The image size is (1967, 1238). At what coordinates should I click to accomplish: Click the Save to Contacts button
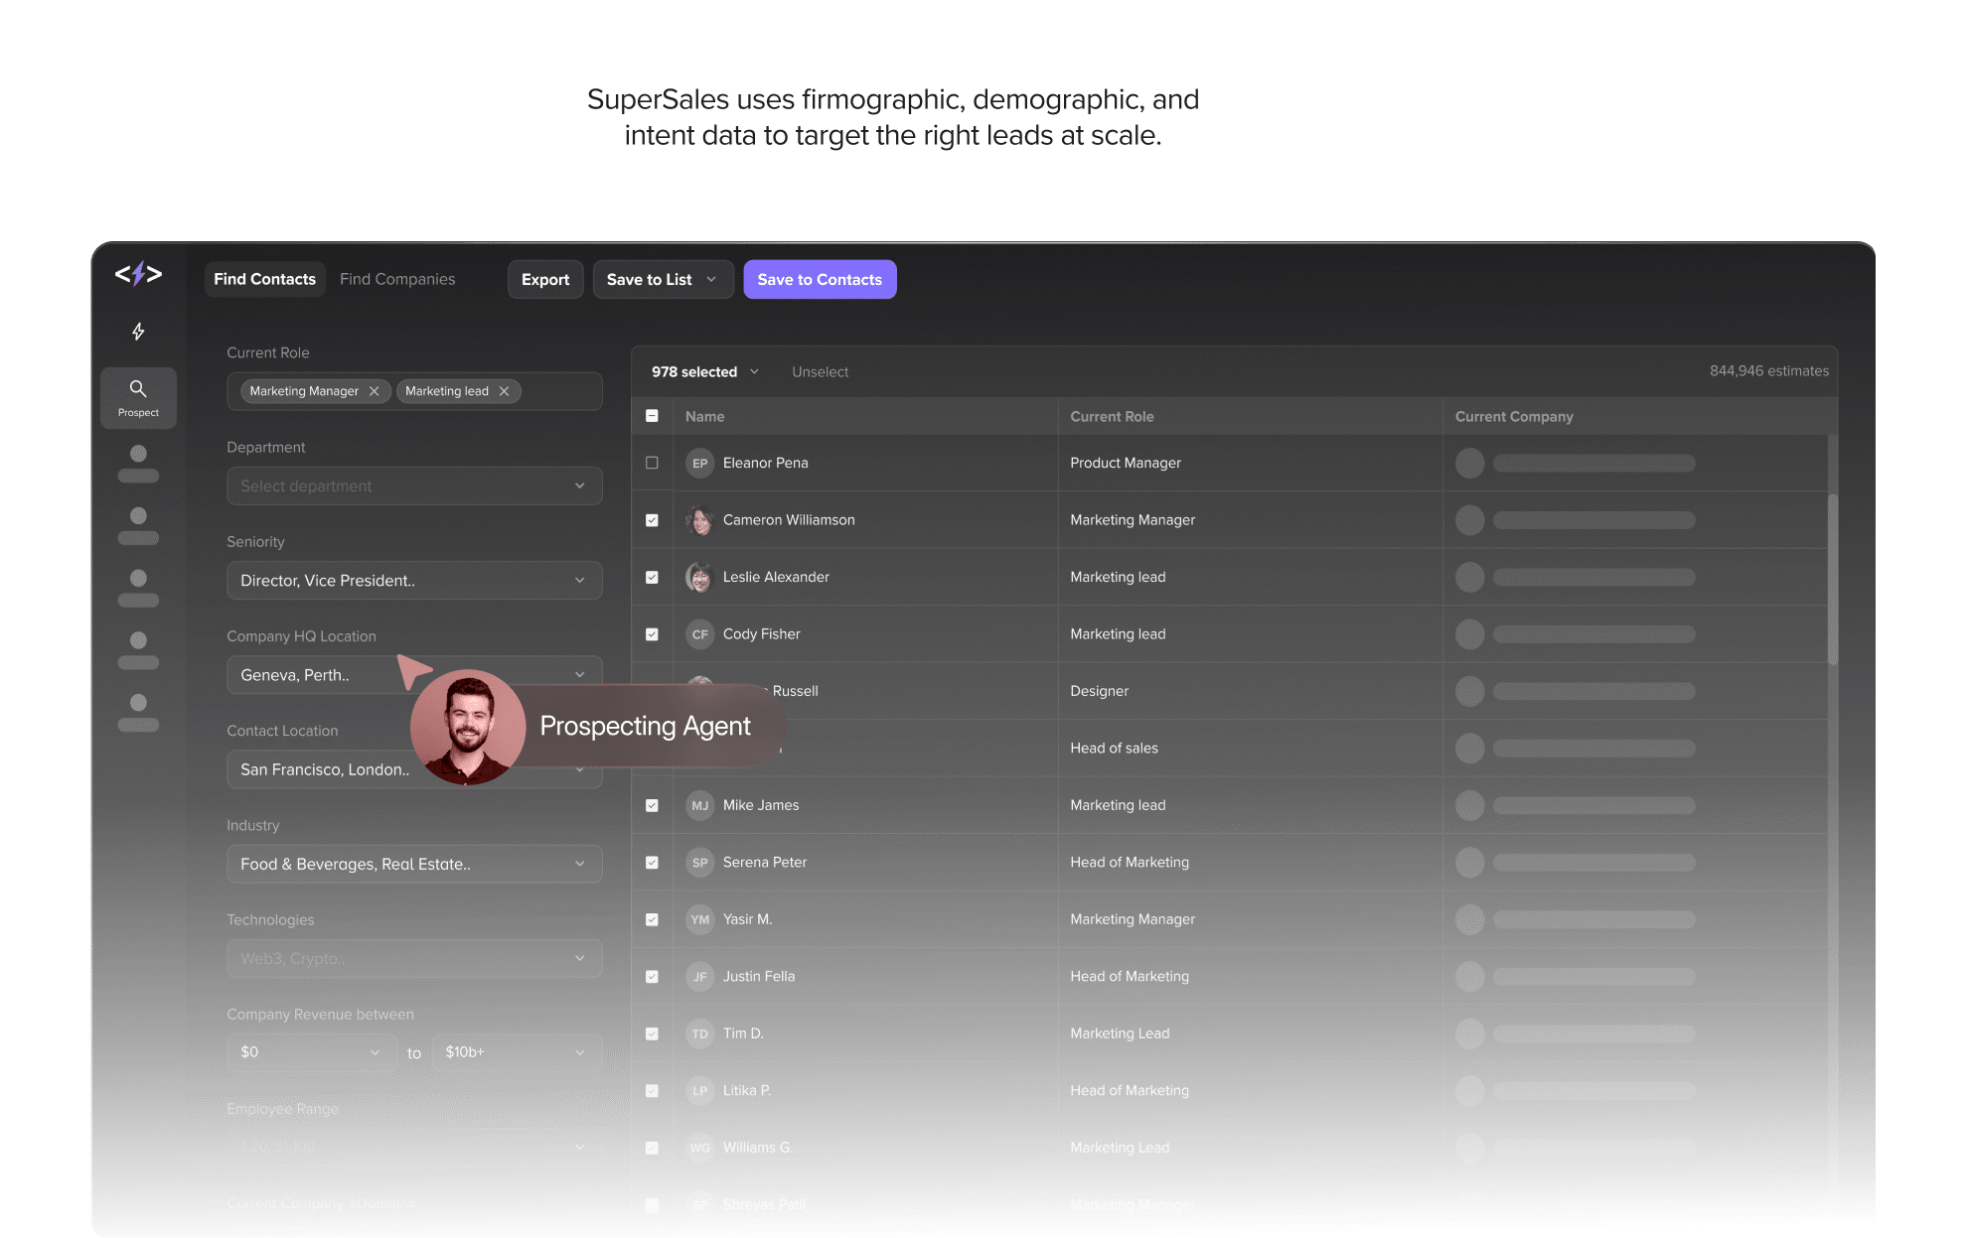pos(820,280)
